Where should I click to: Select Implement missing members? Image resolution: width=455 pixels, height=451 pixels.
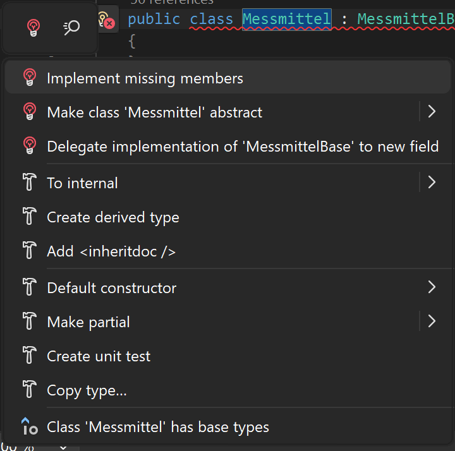227,78
